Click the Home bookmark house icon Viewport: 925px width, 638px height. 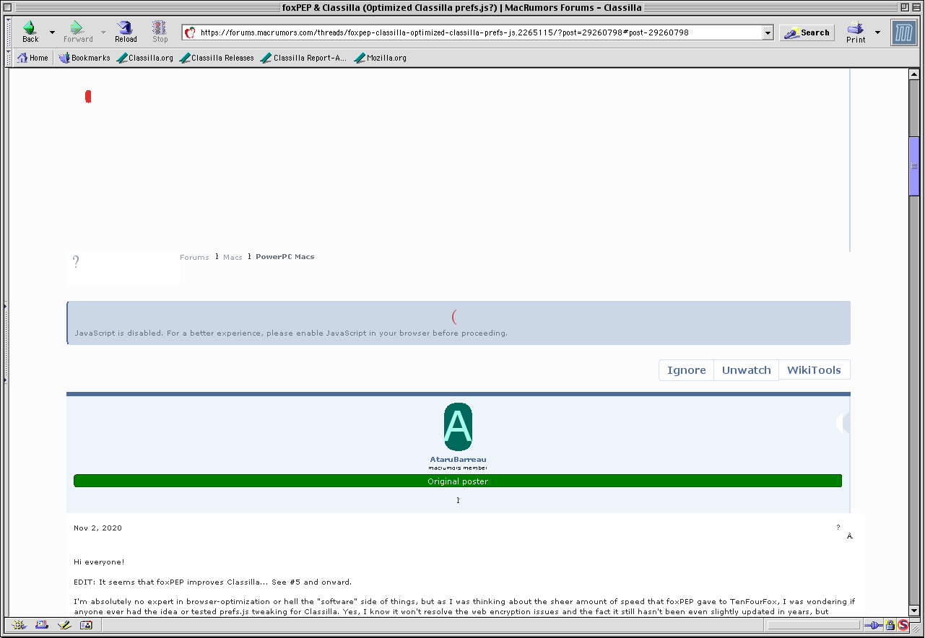[x=22, y=58]
